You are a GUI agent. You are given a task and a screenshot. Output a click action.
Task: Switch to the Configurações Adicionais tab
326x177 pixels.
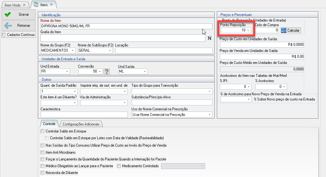click(81, 124)
